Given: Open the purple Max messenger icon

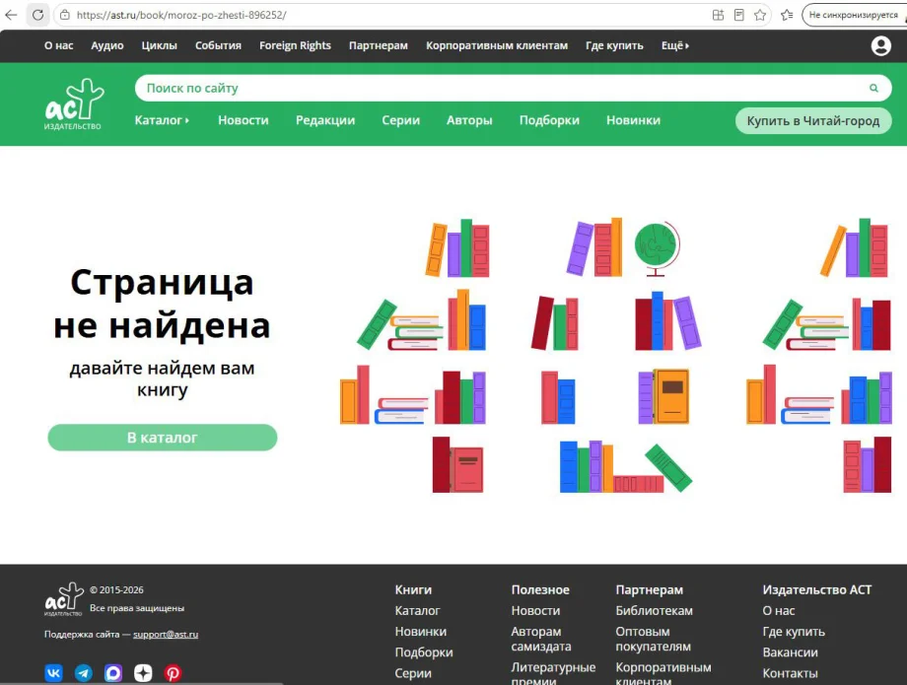Looking at the screenshot, I should [x=113, y=673].
